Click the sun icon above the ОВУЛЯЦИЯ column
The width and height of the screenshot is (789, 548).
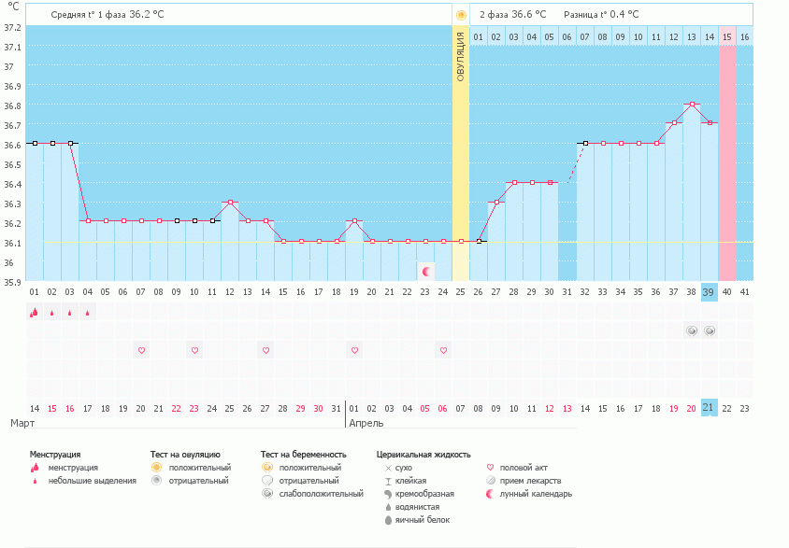click(460, 13)
